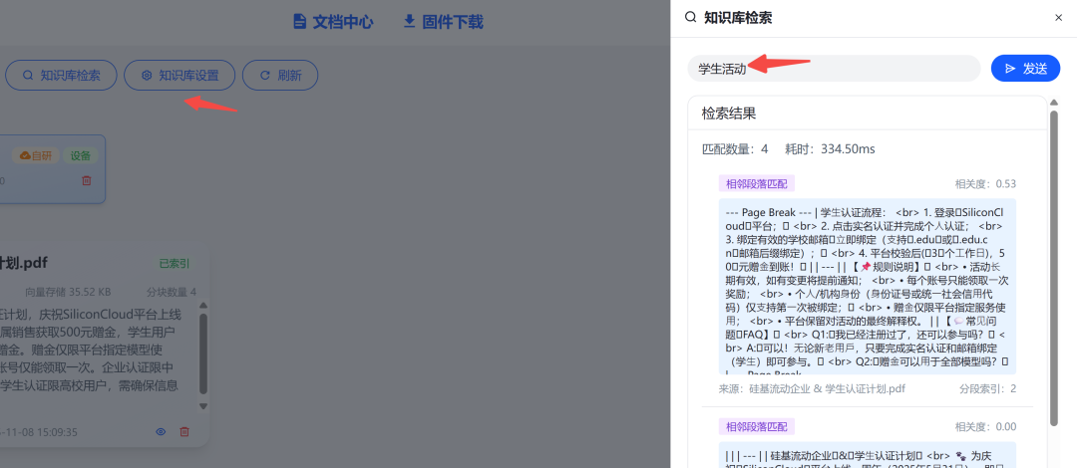Open 知识库设置 settings button
This screenshot has width=1077, height=468.
pos(179,76)
